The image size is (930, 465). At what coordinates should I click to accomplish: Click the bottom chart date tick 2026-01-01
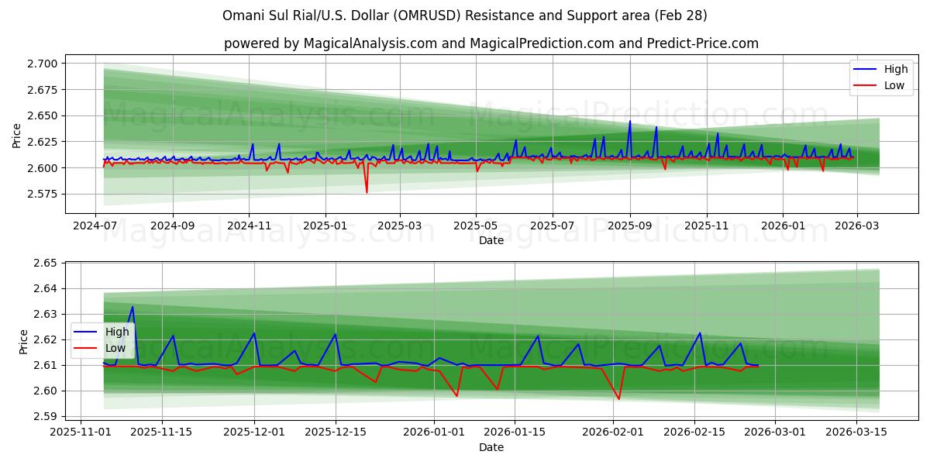[x=433, y=432]
